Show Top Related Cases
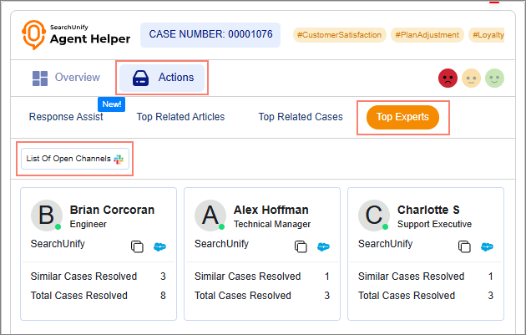The width and height of the screenshot is (526, 335). coord(301,117)
